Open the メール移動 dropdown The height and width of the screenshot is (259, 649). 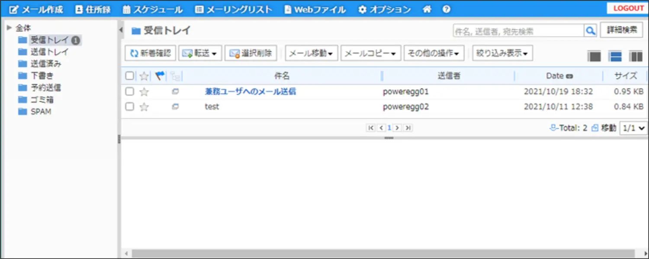(x=311, y=53)
